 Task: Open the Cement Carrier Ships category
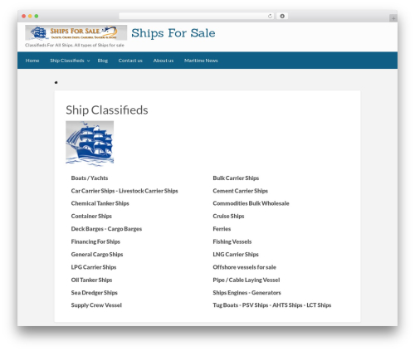click(240, 191)
